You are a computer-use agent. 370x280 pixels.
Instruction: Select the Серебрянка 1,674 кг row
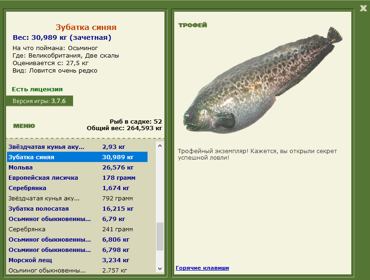pyautogui.click(x=77, y=188)
